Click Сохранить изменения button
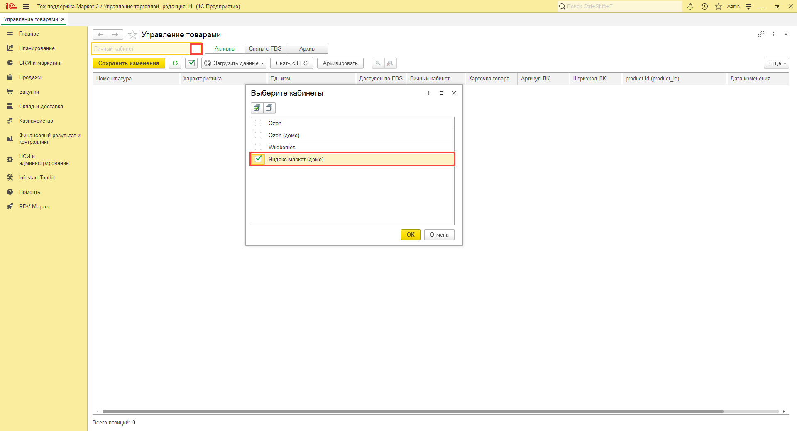Screen dimensions: 797x431 click(x=129, y=63)
